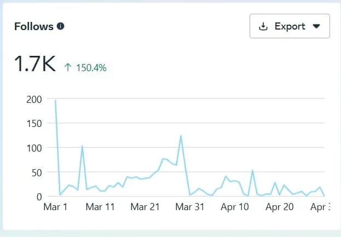Viewport: 341px width, 237px height.
Task: Click the Export button label
Action: (289, 26)
